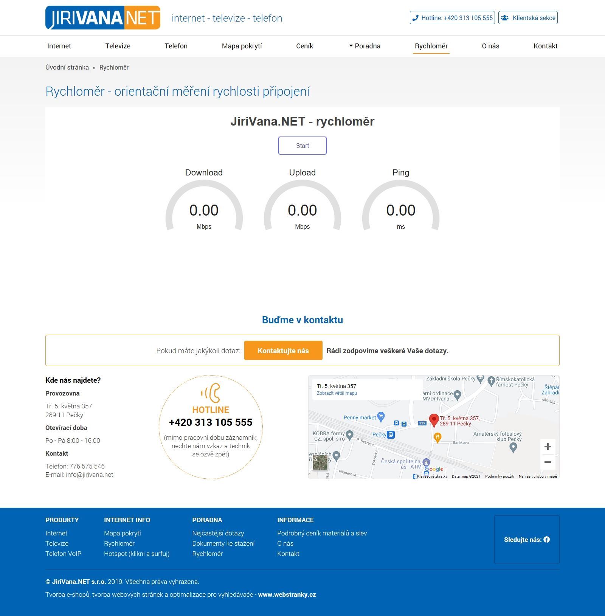Open Dokumenty ke stažení link
605x616 pixels.
click(x=223, y=543)
